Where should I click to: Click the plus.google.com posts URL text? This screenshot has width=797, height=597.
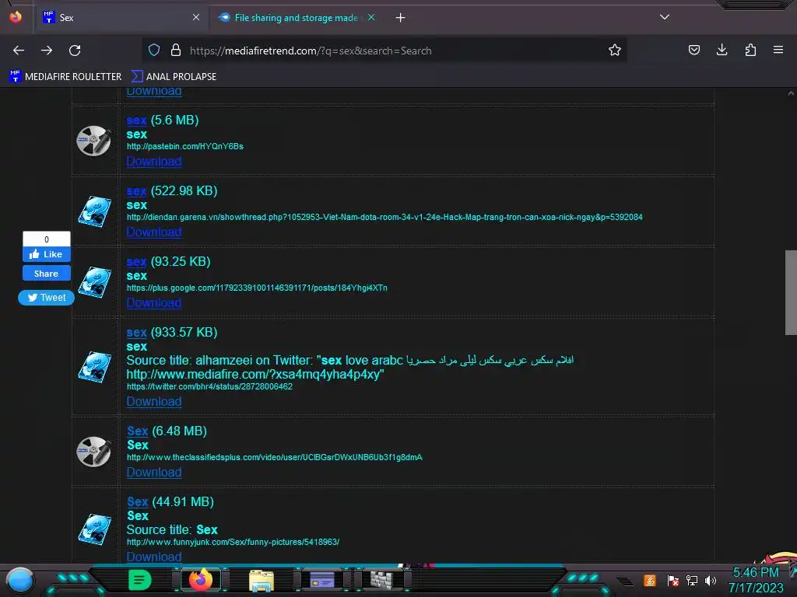[x=257, y=288]
